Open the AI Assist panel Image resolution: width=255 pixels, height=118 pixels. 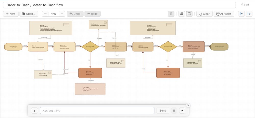pyautogui.click(x=224, y=14)
